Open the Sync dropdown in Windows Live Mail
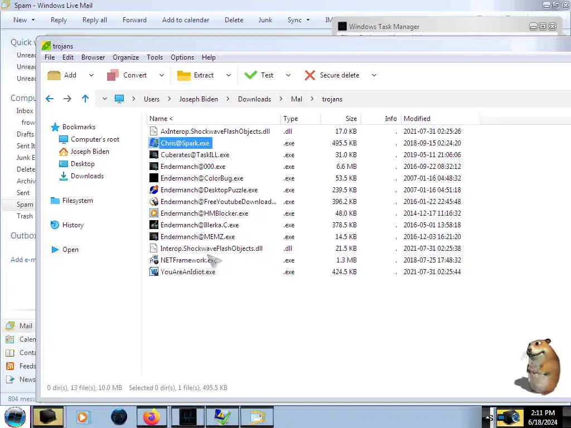571x428 pixels. click(308, 20)
